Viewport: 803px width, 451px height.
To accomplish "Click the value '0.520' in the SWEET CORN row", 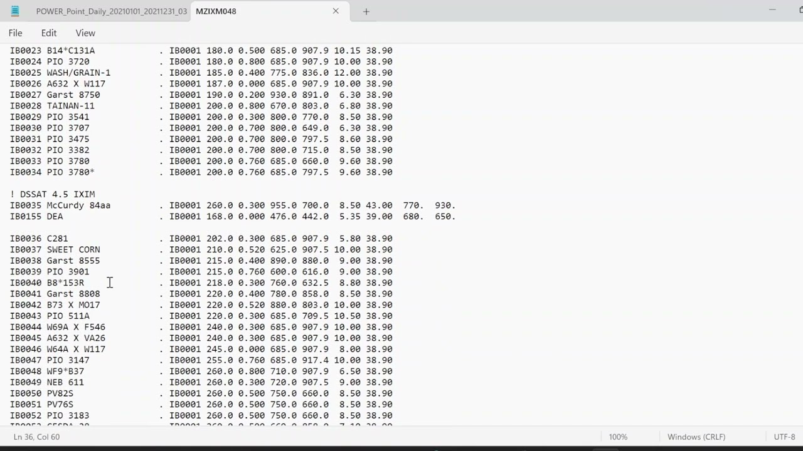I will (x=252, y=250).
